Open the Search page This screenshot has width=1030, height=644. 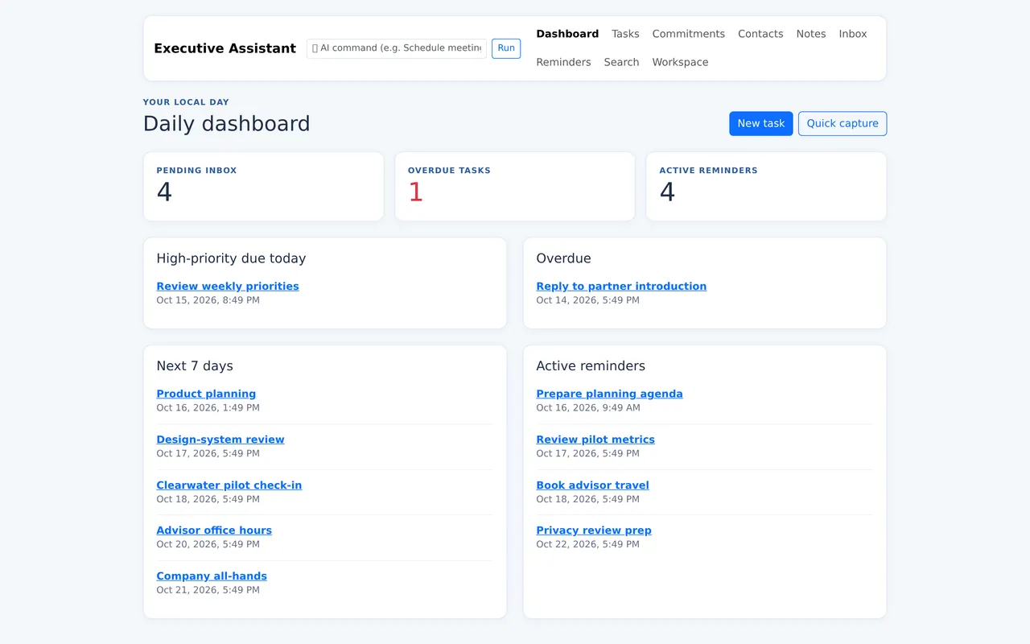[621, 62]
